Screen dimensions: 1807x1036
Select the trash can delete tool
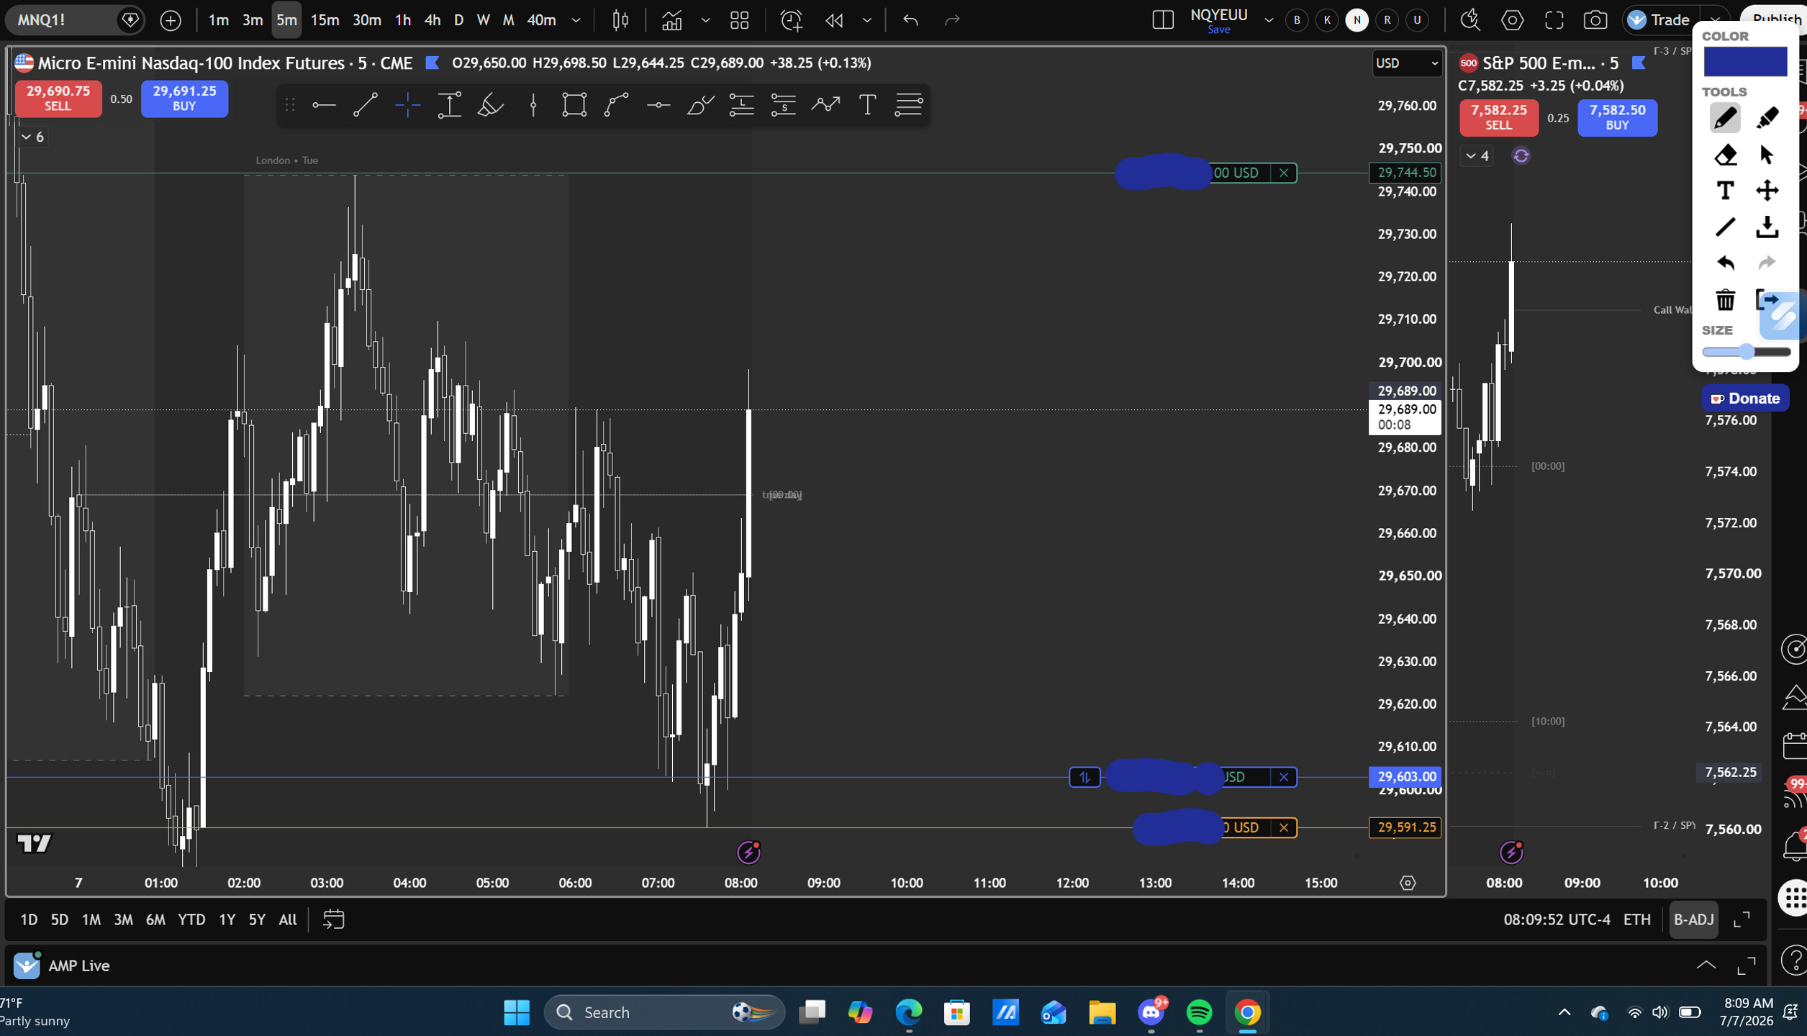pyautogui.click(x=1725, y=299)
